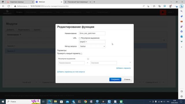Focus the parameter Значение input

pyautogui.click(x=103, y=63)
